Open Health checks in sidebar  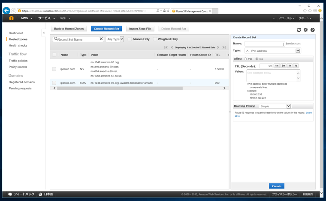pyautogui.click(x=18, y=45)
